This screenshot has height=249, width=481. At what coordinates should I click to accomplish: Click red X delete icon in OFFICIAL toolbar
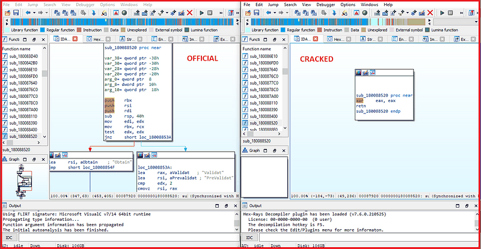[189, 13]
